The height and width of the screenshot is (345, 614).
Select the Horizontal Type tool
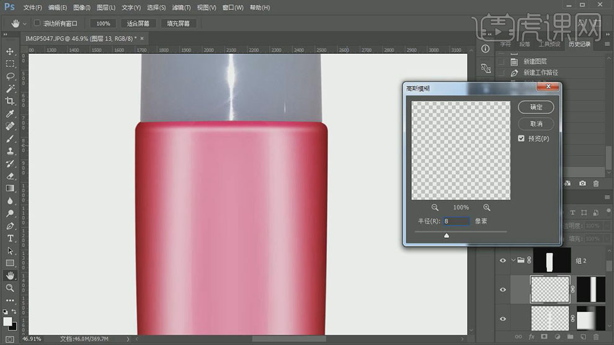pos(10,238)
